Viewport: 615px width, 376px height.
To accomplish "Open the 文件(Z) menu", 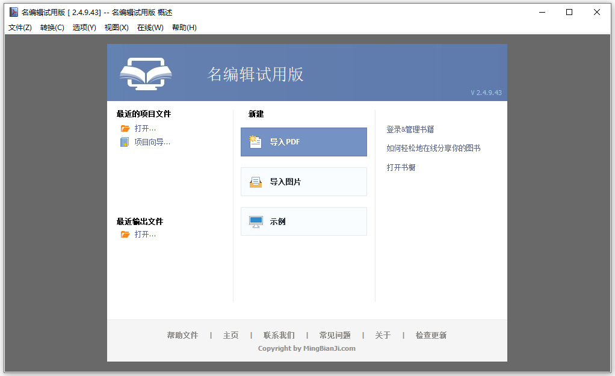I will [x=19, y=27].
